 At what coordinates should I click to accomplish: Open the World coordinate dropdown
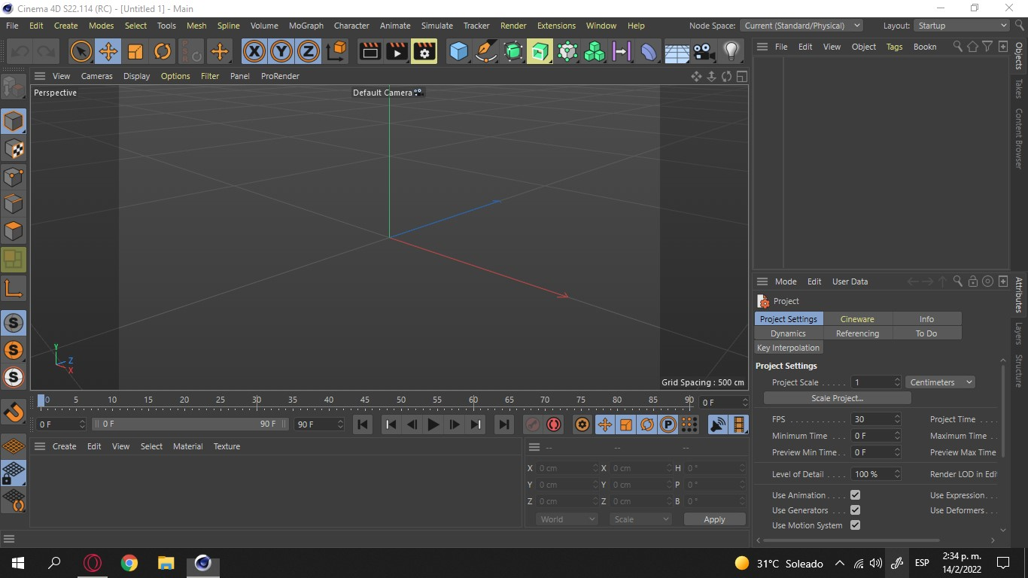coord(567,519)
